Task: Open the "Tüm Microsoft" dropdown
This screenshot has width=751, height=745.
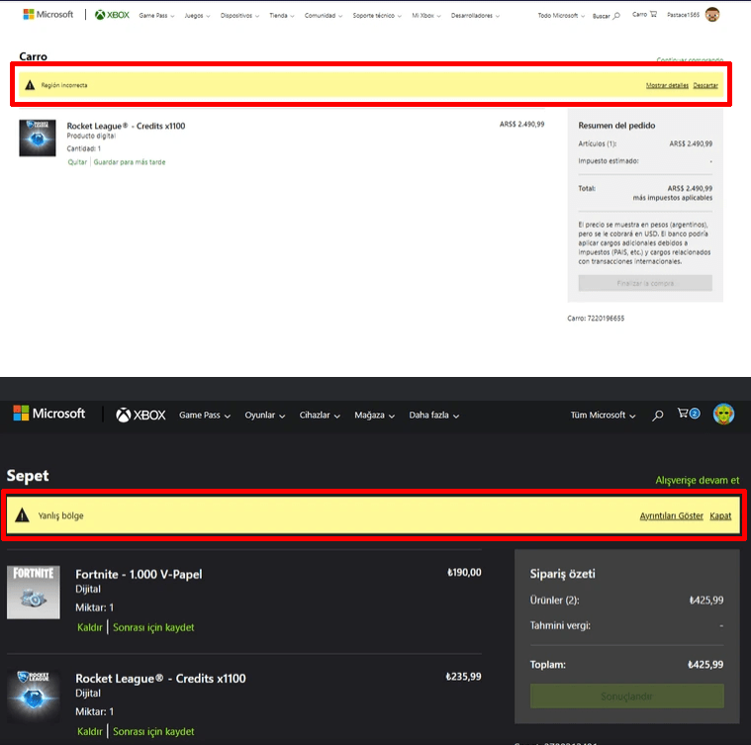Action: 603,416
